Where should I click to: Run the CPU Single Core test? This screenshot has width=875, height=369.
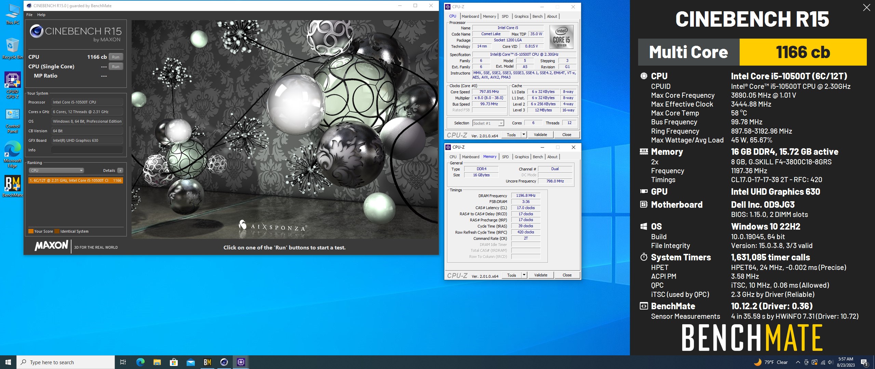coord(116,67)
